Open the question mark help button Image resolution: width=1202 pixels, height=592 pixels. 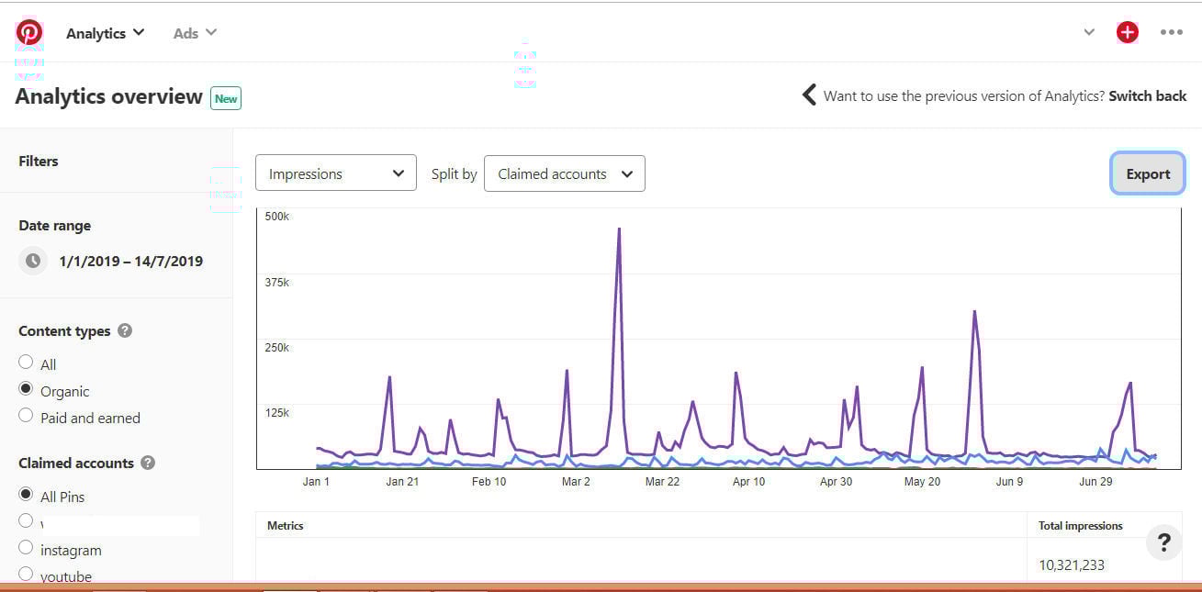[x=1163, y=543]
